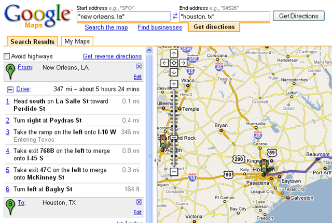
Task: Pan the map up with the arrow
Action: 174,53
